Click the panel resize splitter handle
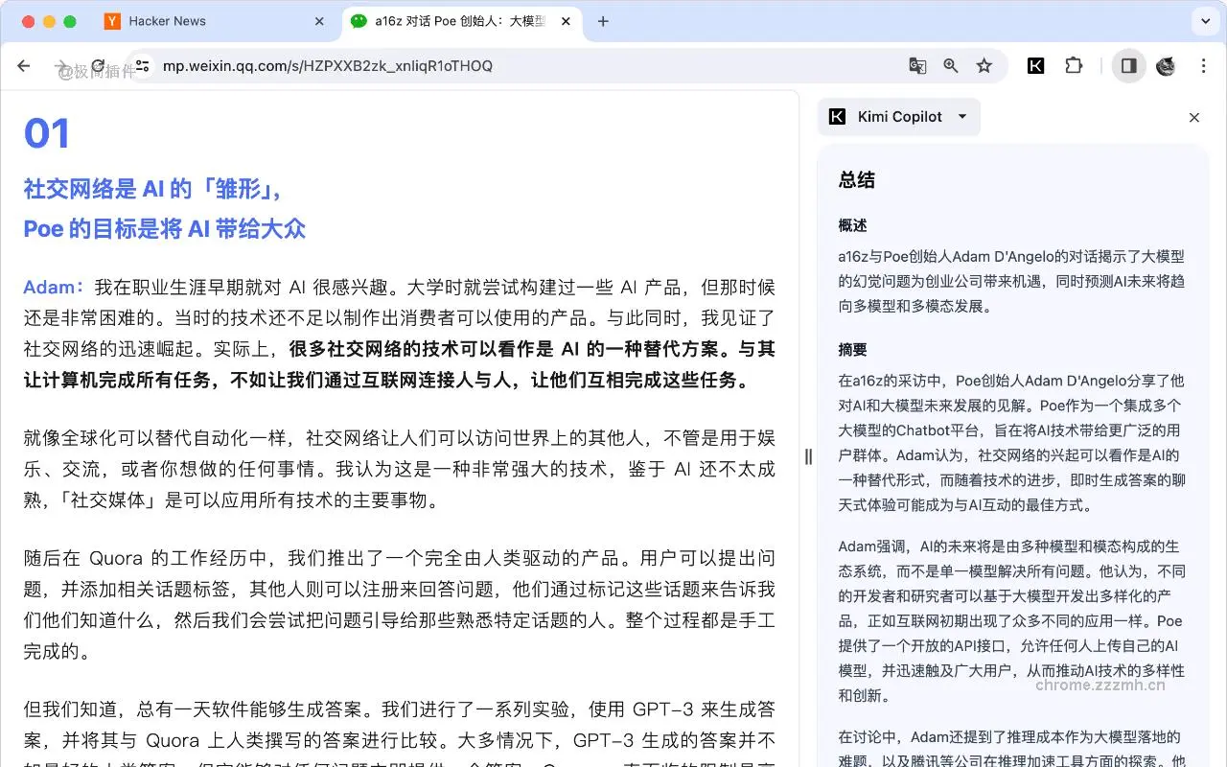The width and height of the screenshot is (1227, 767). coord(808,454)
